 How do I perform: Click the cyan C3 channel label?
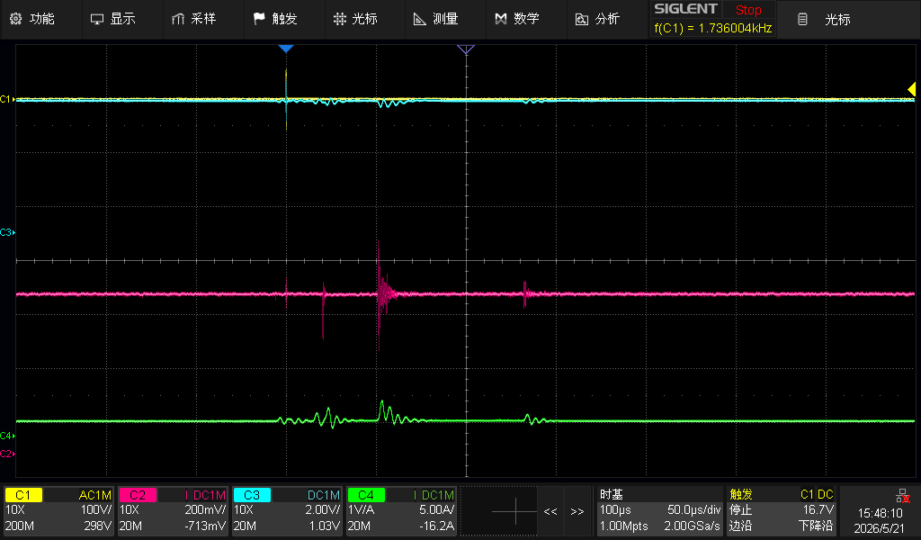tap(252, 495)
